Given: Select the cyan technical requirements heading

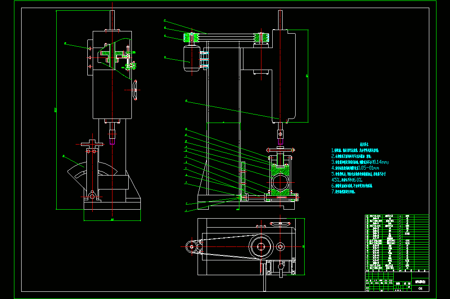Looking at the screenshot, I should 364,145.
